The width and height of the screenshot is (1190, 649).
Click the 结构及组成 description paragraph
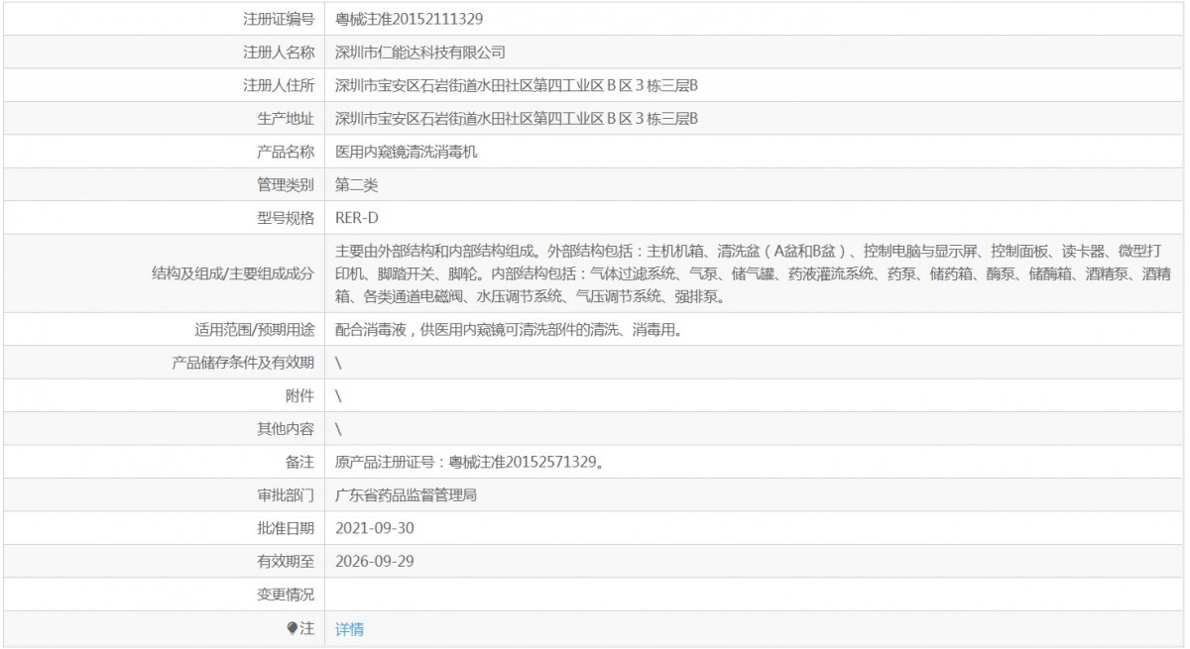pos(755,272)
